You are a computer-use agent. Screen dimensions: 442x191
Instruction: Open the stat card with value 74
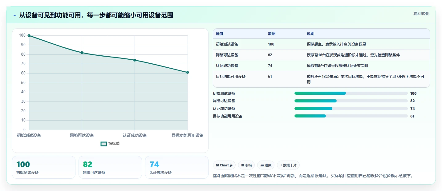pyautogui.click(x=177, y=167)
